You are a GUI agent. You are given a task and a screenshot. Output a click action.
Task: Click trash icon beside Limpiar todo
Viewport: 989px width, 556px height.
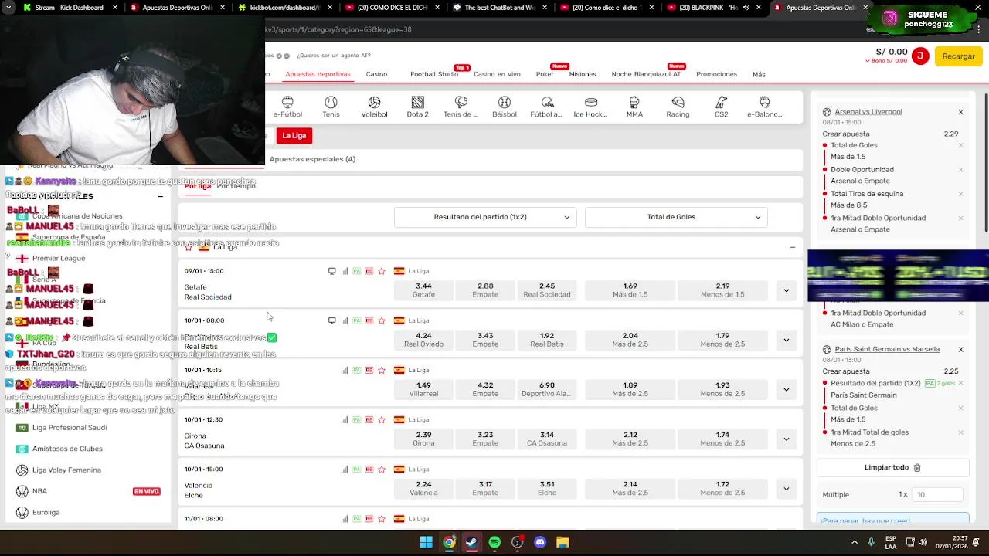[917, 467]
